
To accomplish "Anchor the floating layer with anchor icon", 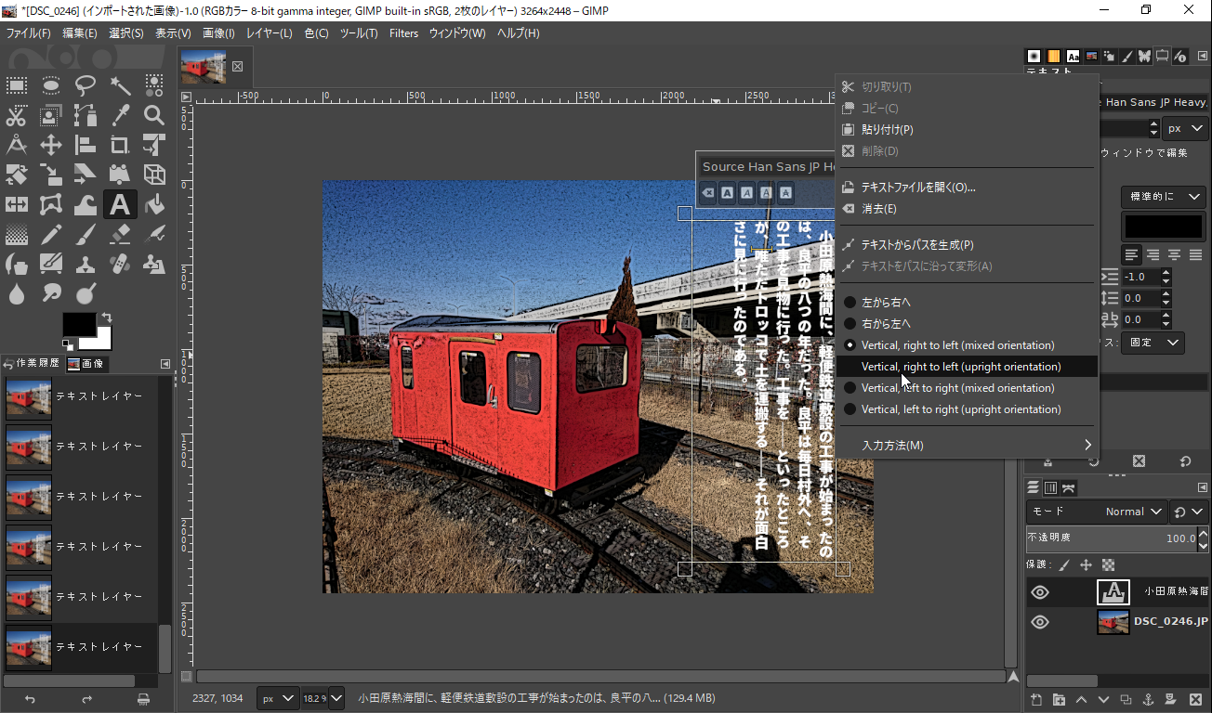I will [x=1147, y=699].
